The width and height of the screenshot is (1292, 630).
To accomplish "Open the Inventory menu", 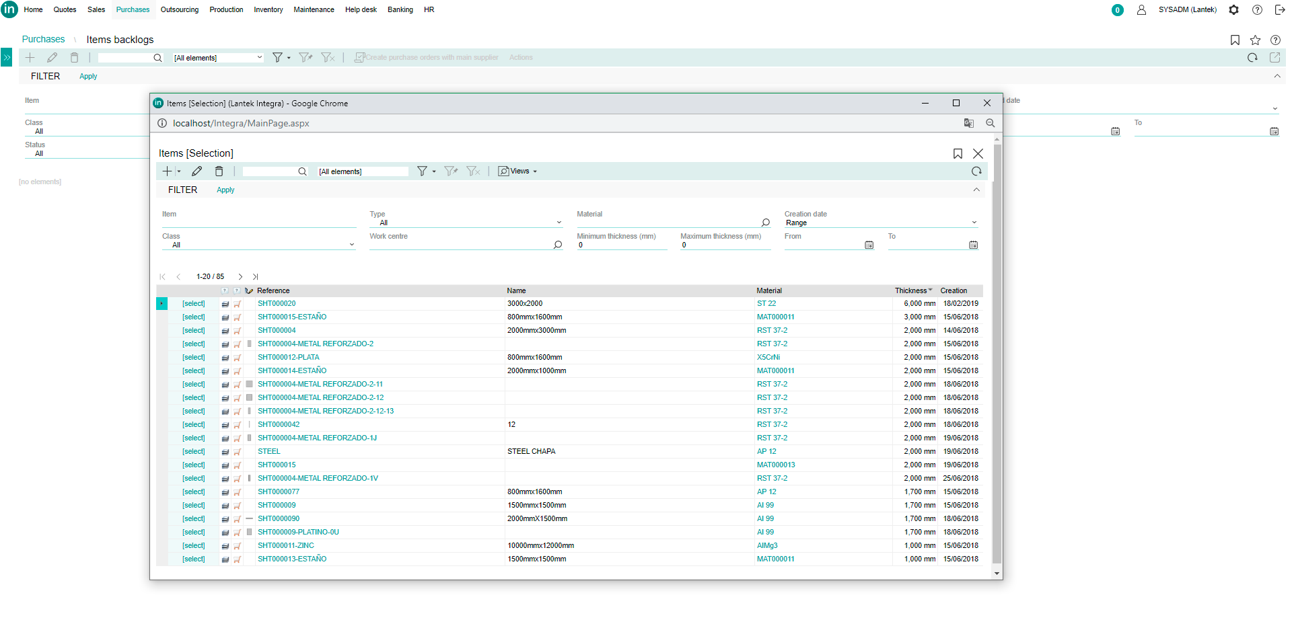I will tap(268, 10).
